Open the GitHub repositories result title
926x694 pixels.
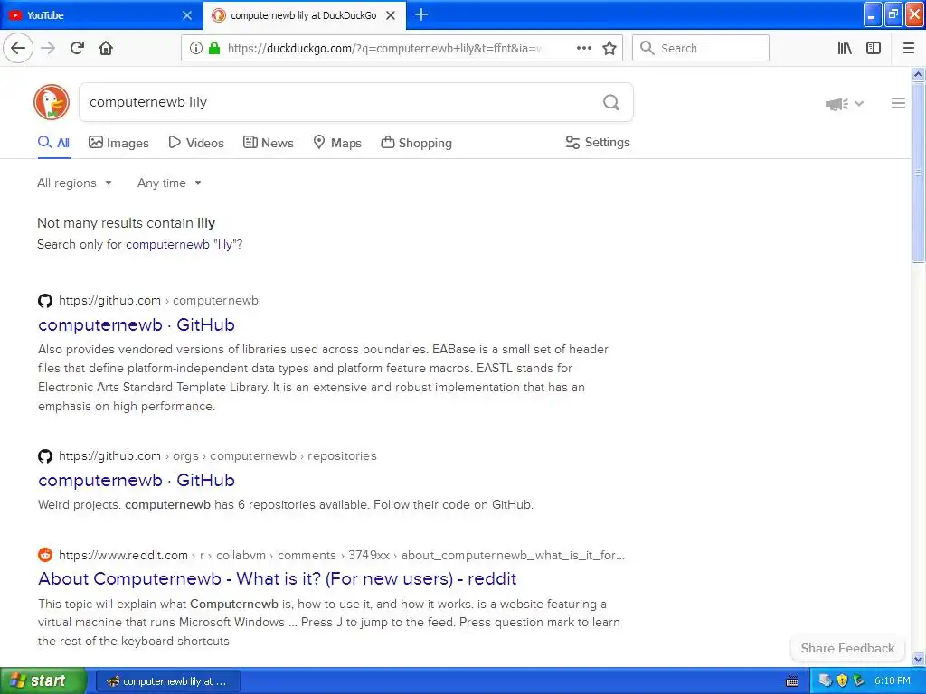click(x=137, y=480)
